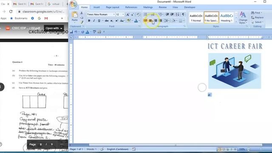Click the Copy icon in Clipboard group
The height and width of the screenshot is (153, 272).
[82, 17]
